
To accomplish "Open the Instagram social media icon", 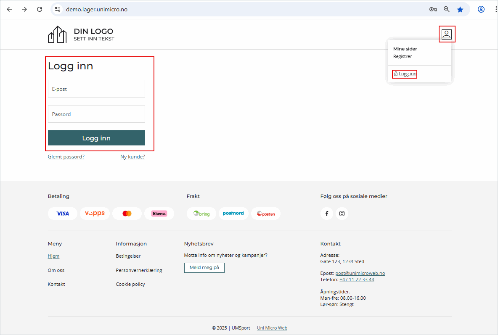I will pos(342,214).
